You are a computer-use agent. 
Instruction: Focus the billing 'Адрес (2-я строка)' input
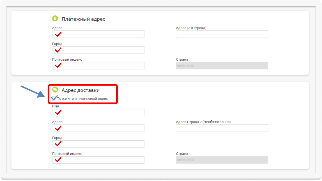click(x=222, y=34)
